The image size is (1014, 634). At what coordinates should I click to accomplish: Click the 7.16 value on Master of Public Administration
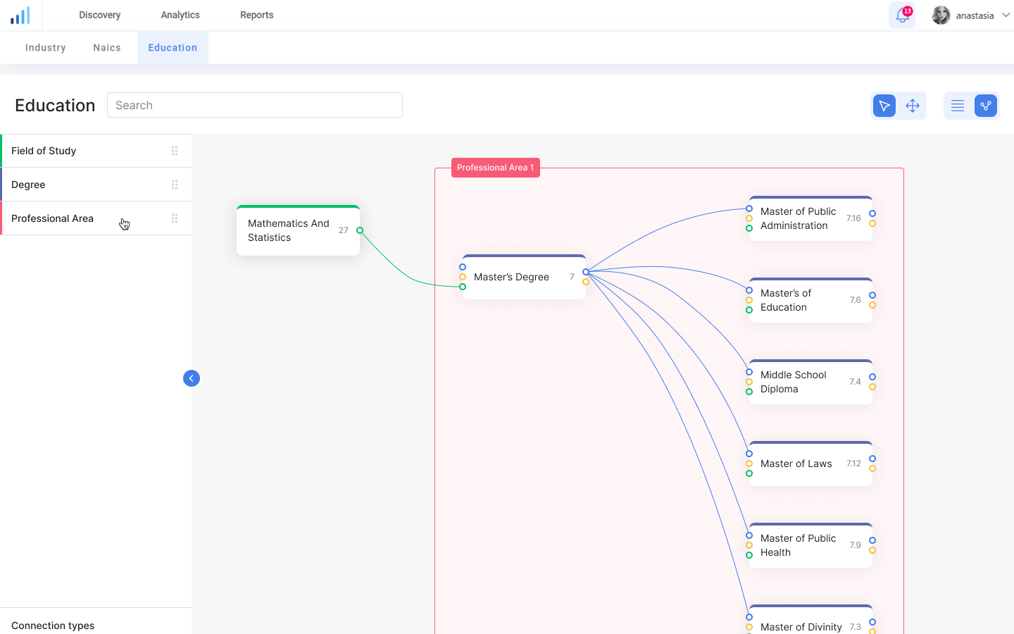click(x=853, y=218)
